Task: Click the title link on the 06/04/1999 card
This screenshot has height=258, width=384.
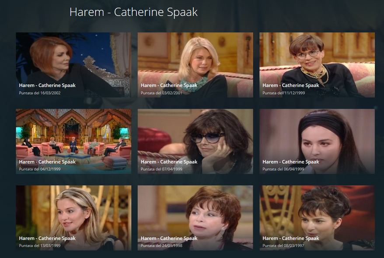Action: point(291,162)
